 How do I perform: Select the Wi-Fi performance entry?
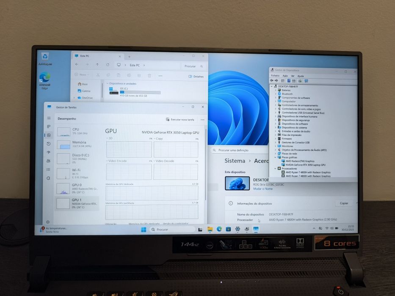[x=77, y=173]
